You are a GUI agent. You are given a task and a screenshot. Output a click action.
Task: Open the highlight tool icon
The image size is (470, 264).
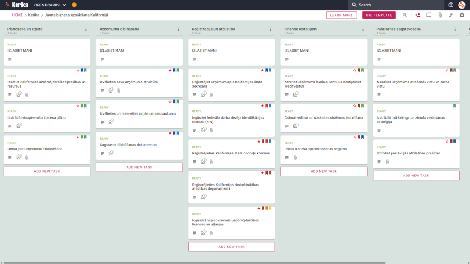[x=451, y=15]
